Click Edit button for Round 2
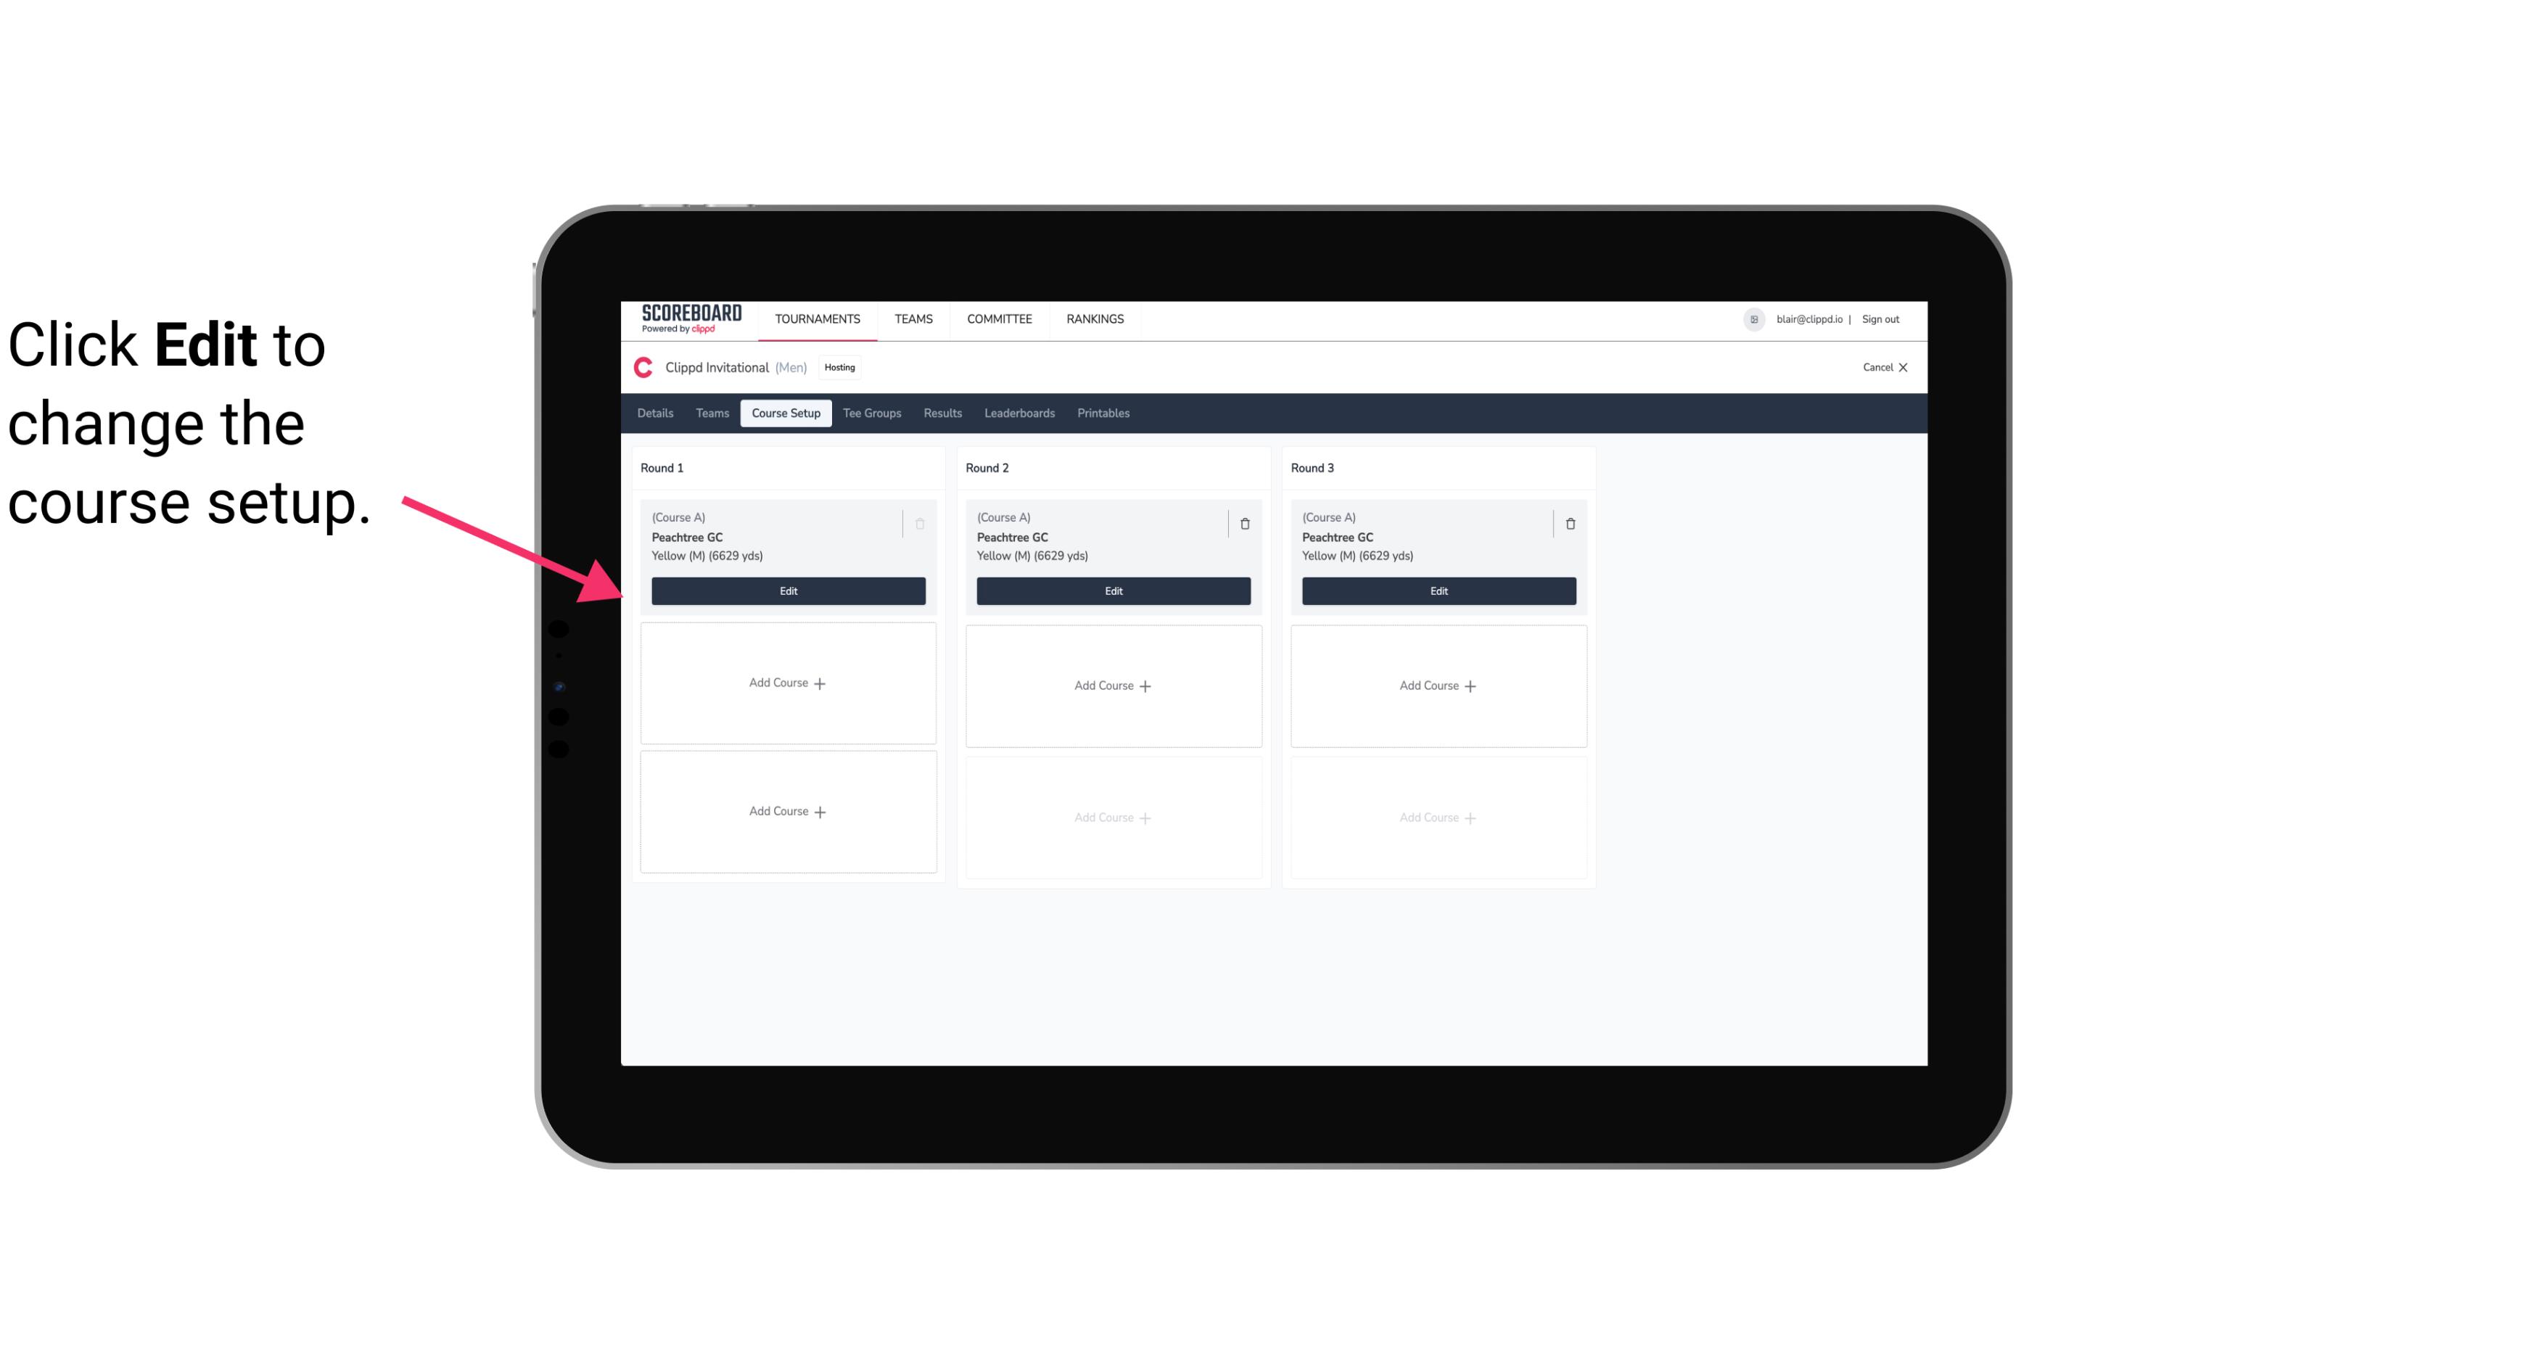 tap(1113, 591)
